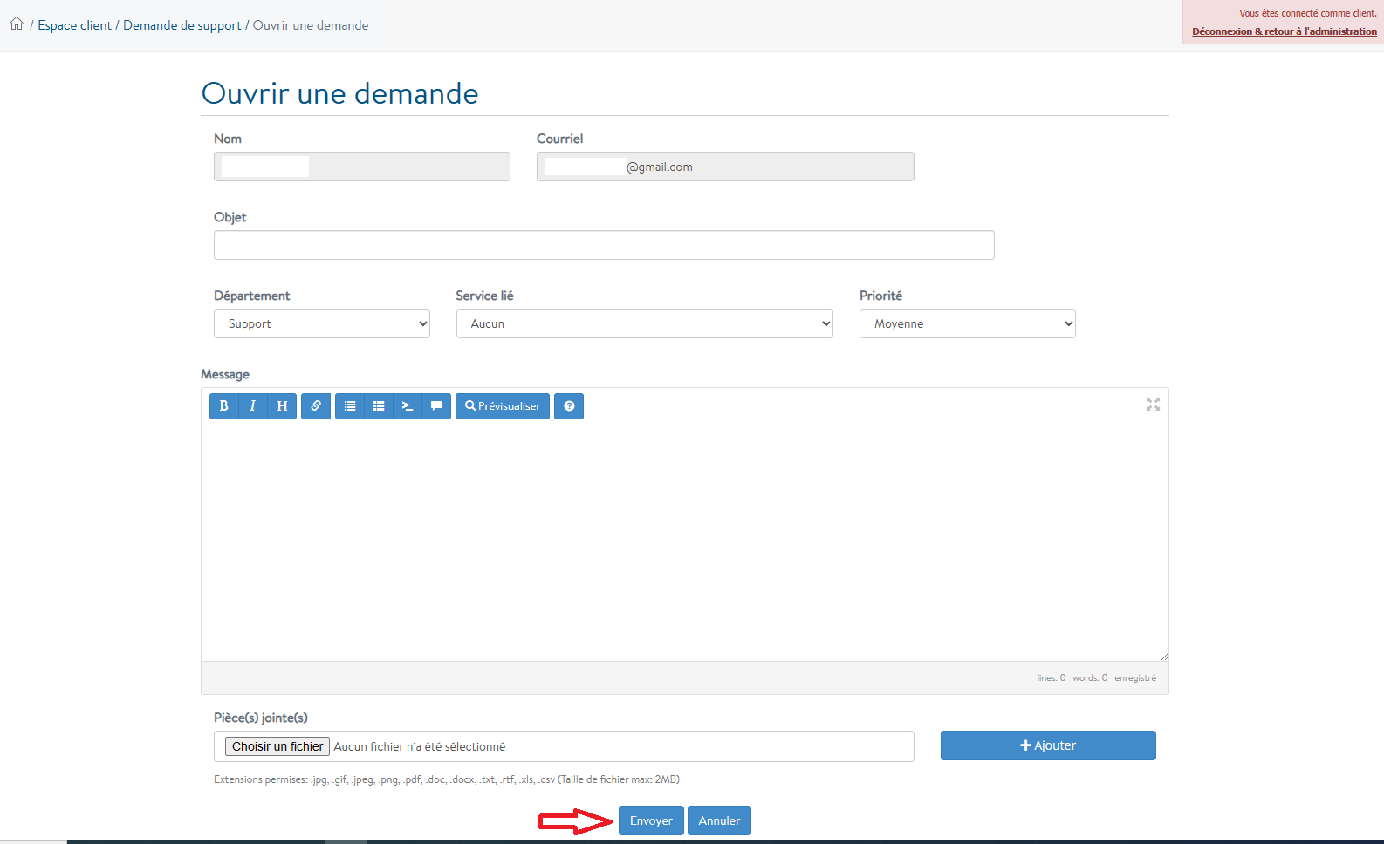Click the 'enregistré' status in the editor footer
The width and height of the screenshot is (1384, 844).
[1135, 677]
